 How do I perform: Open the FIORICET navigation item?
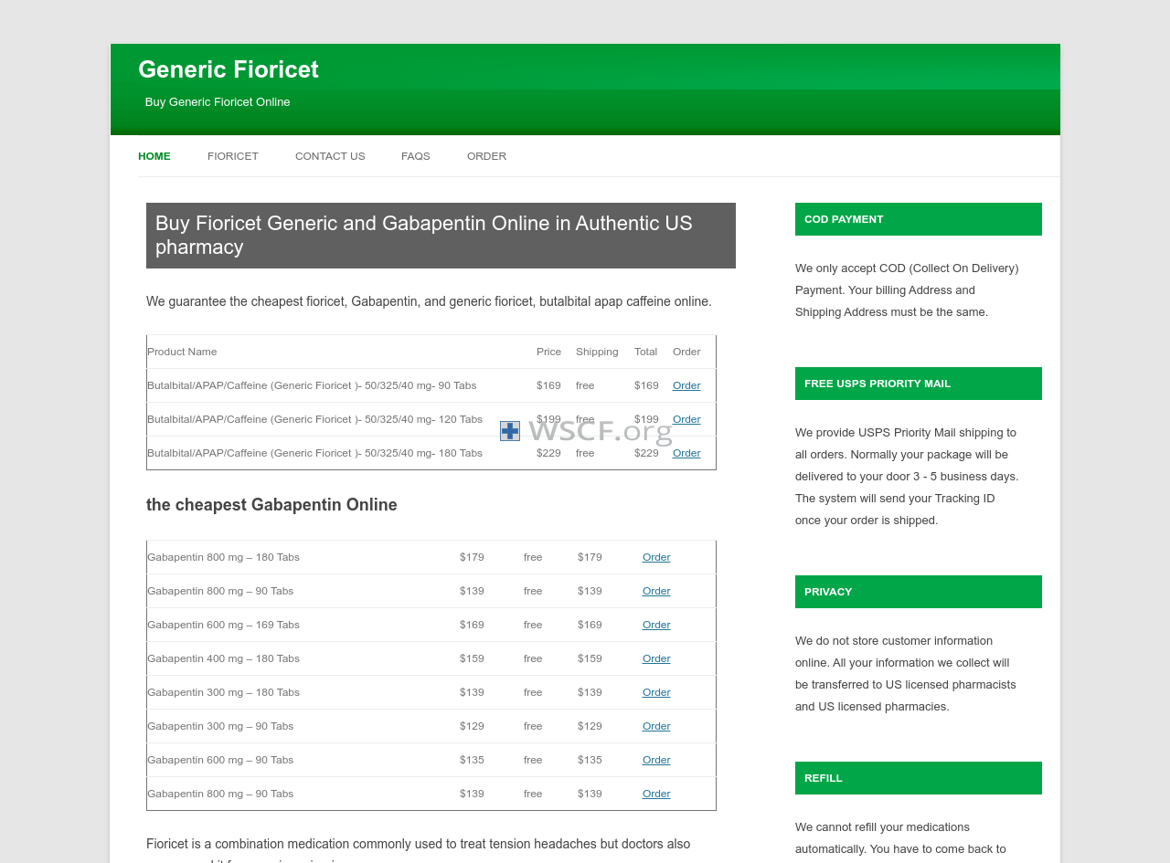click(233, 156)
